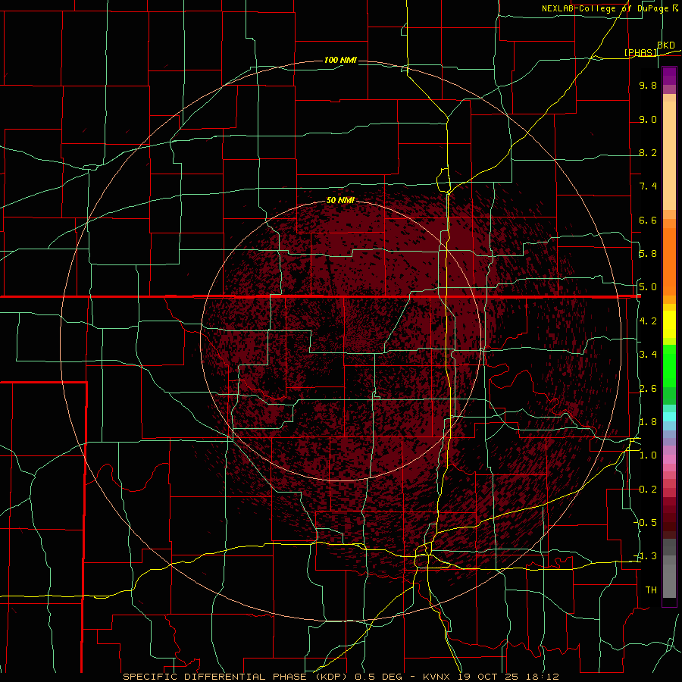Image resolution: width=682 pixels, height=682 pixels.
Task: Click the NEXLAB-College of DuPage label
Action: pos(605,8)
